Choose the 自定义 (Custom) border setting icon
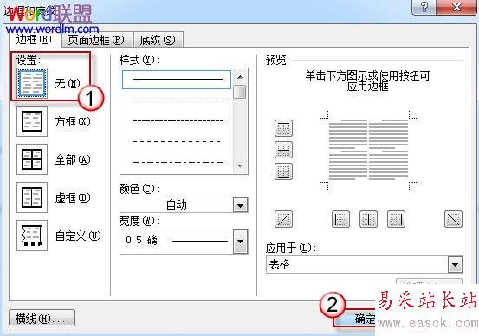 point(32,236)
